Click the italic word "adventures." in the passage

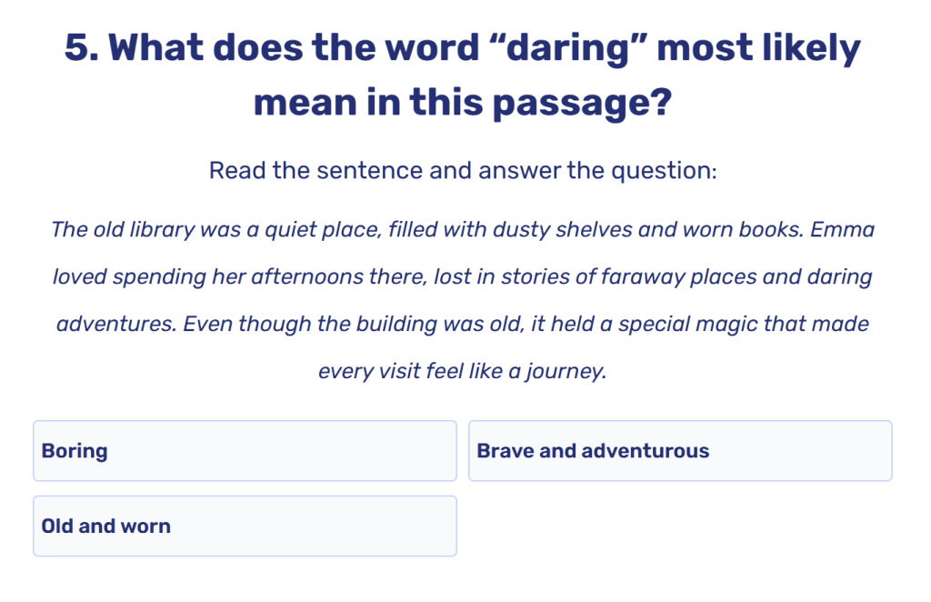coord(114,324)
